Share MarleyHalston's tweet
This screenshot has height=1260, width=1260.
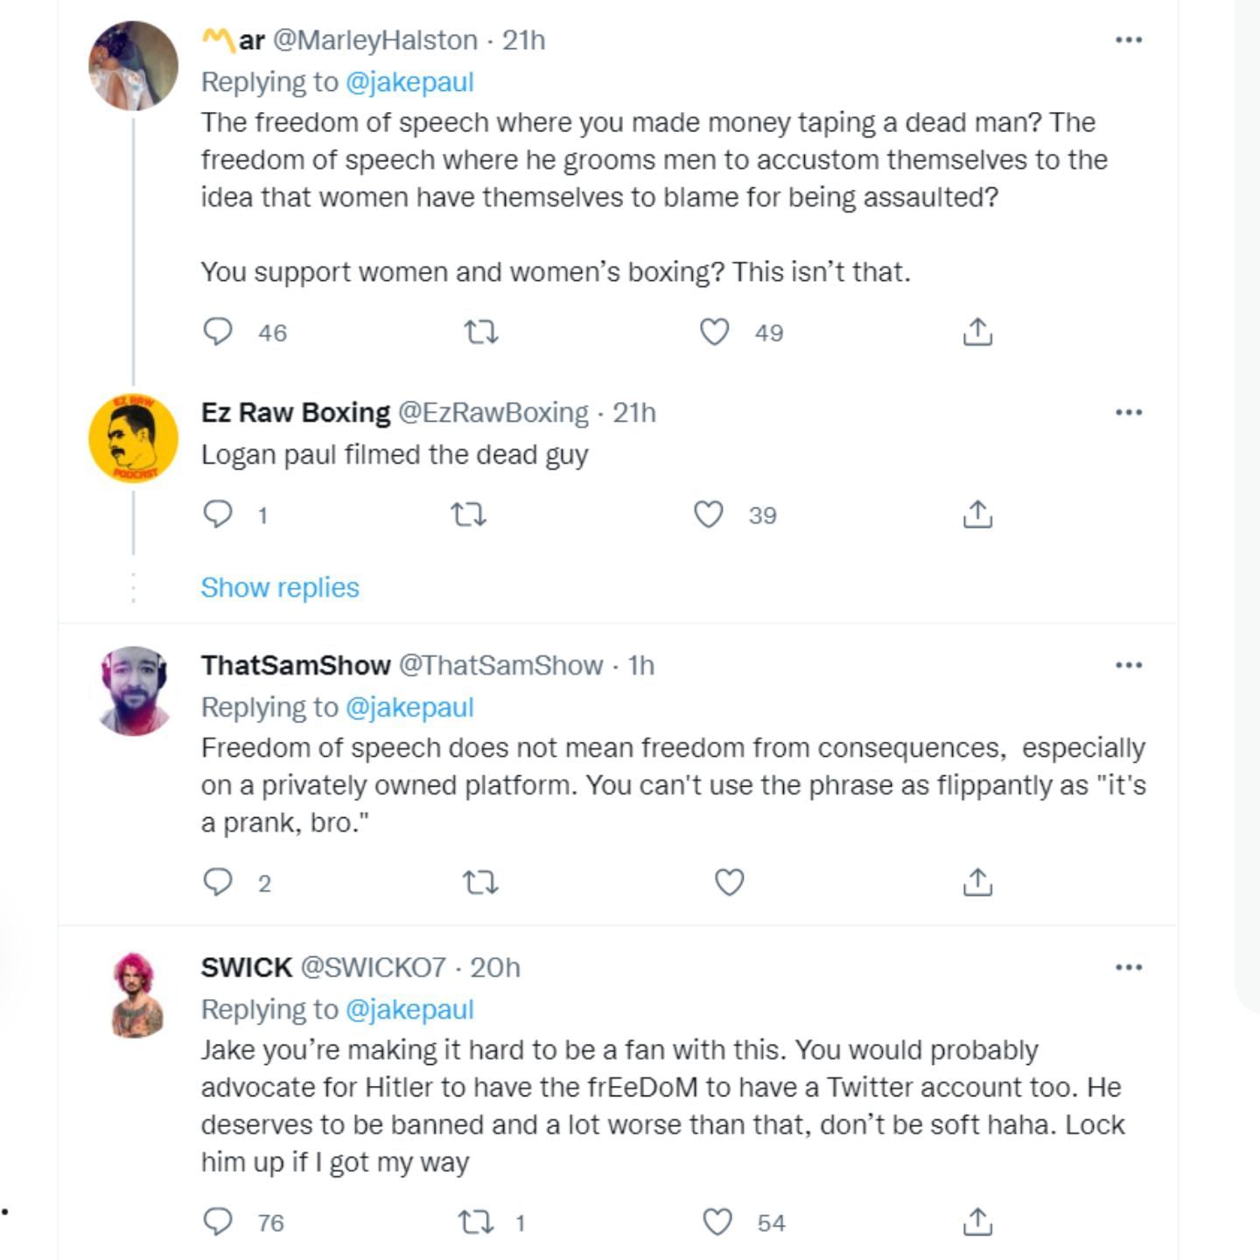pyautogui.click(x=977, y=332)
